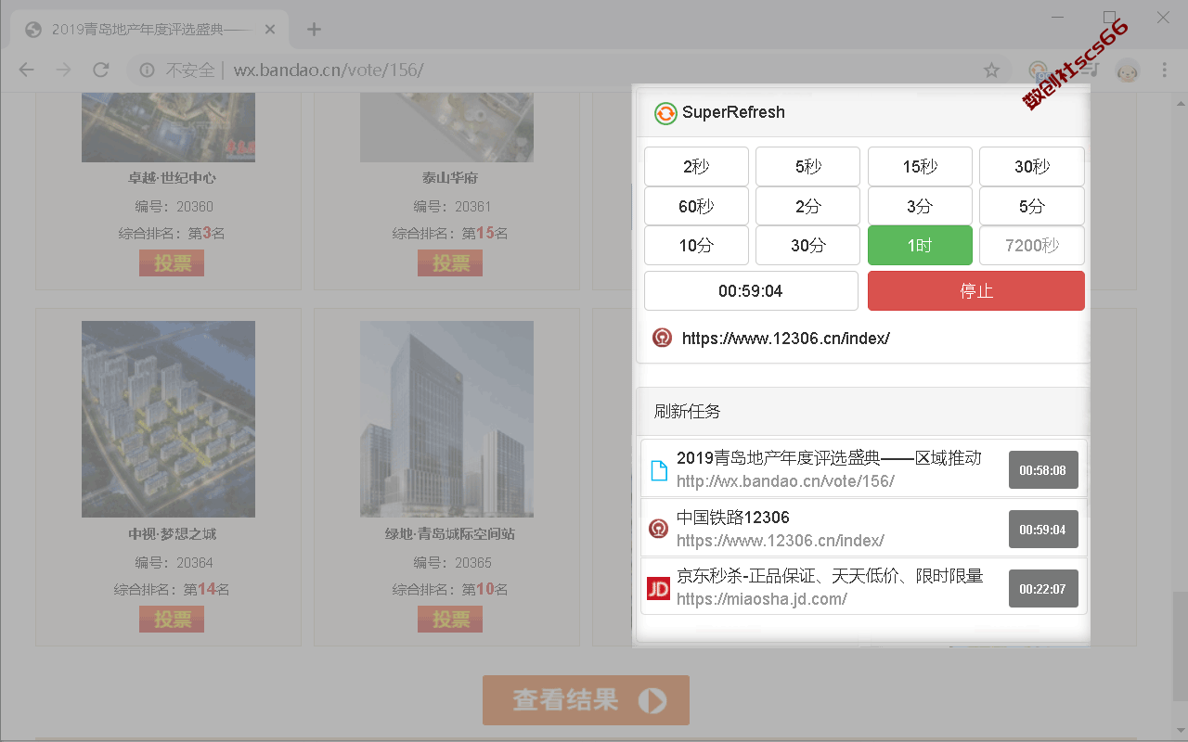The width and height of the screenshot is (1188, 742).
Task: Open the 卓越·世纪中心 thumbnail image
Action: [x=168, y=127]
